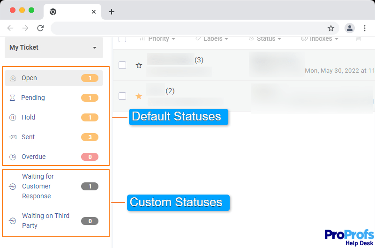
Task: Click the clock icon beside Overdue
Action: click(13, 157)
